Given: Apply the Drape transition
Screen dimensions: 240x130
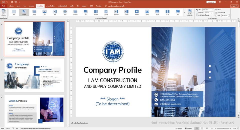Looking at the screenshot, I should click(157, 12).
